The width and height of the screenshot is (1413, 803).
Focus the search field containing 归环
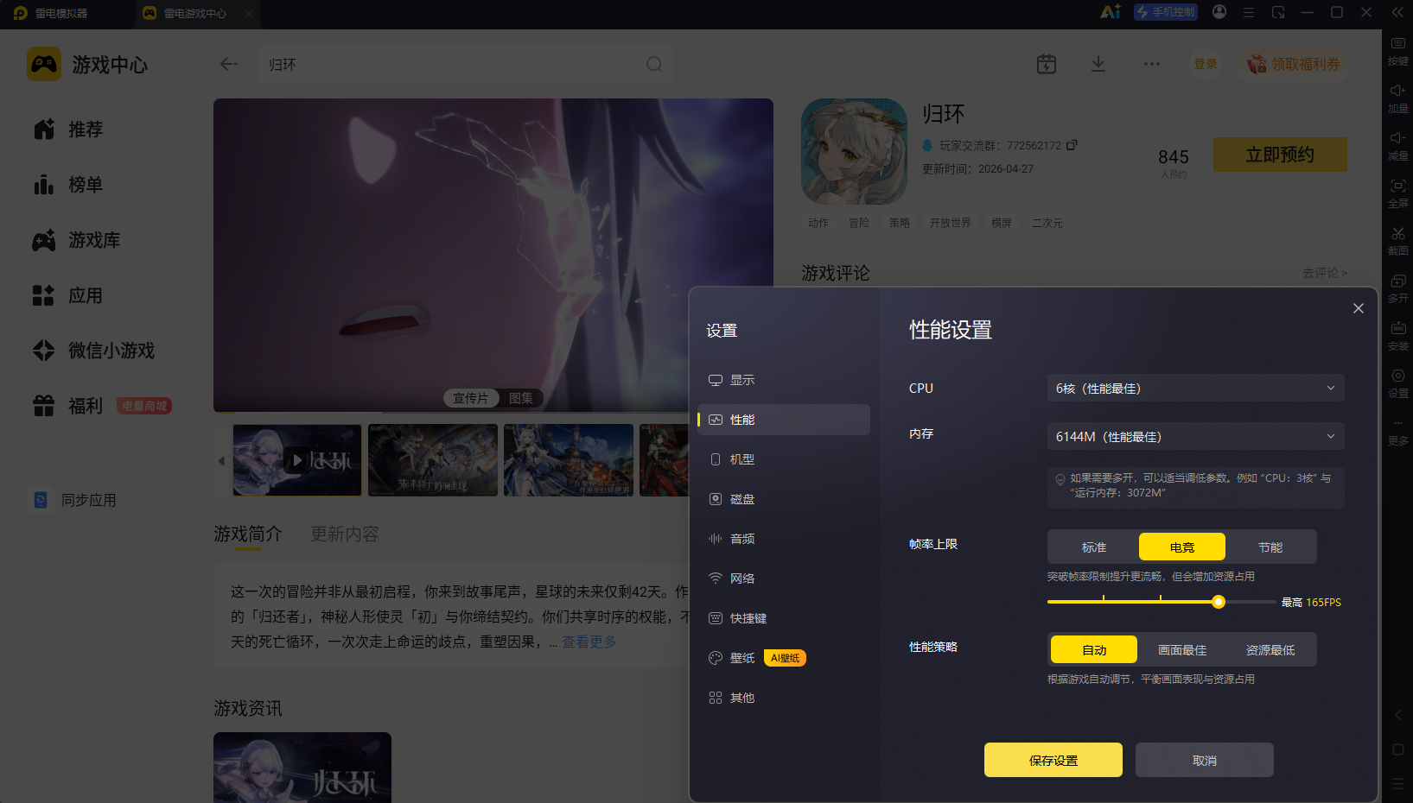point(466,64)
